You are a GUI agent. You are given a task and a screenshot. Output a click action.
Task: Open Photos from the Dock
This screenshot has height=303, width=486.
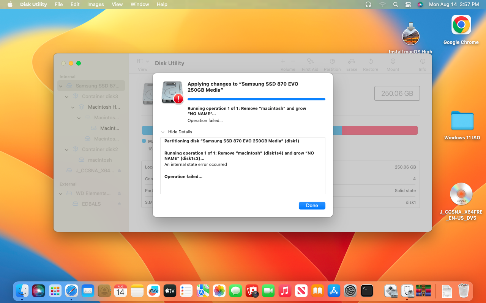(x=219, y=291)
